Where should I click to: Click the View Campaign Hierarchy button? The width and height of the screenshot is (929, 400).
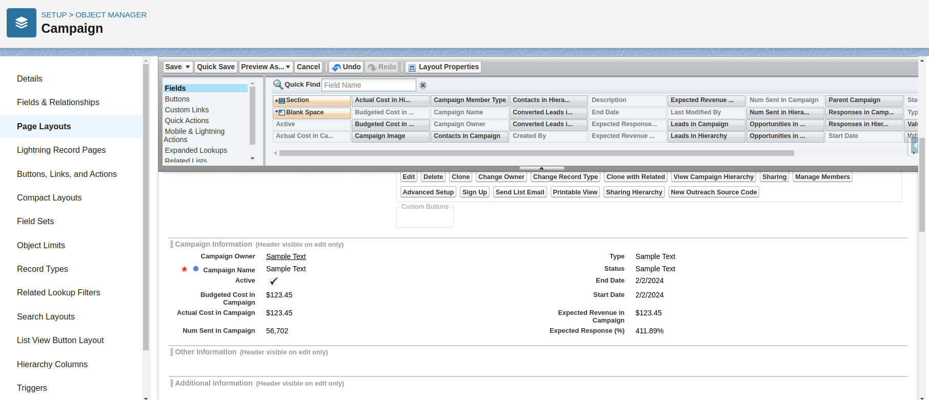click(x=714, y=177)
